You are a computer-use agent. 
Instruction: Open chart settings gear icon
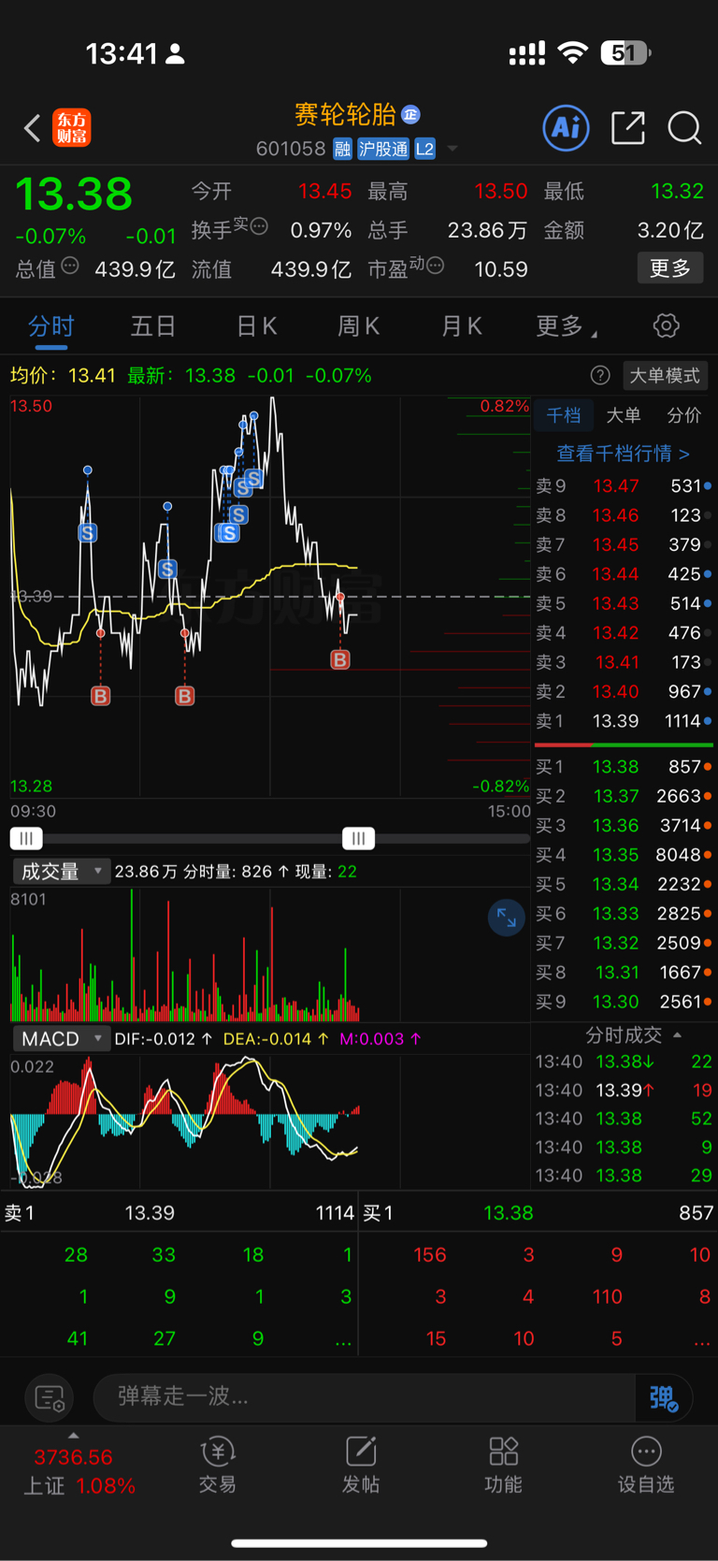point(666,325)
